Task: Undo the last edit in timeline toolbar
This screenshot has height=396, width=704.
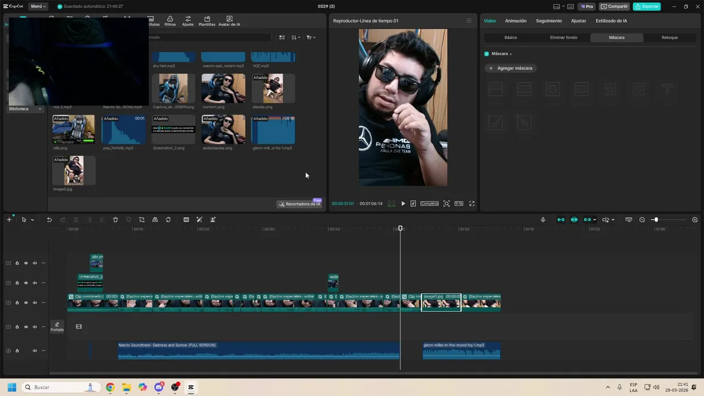Action: point(49,220)
